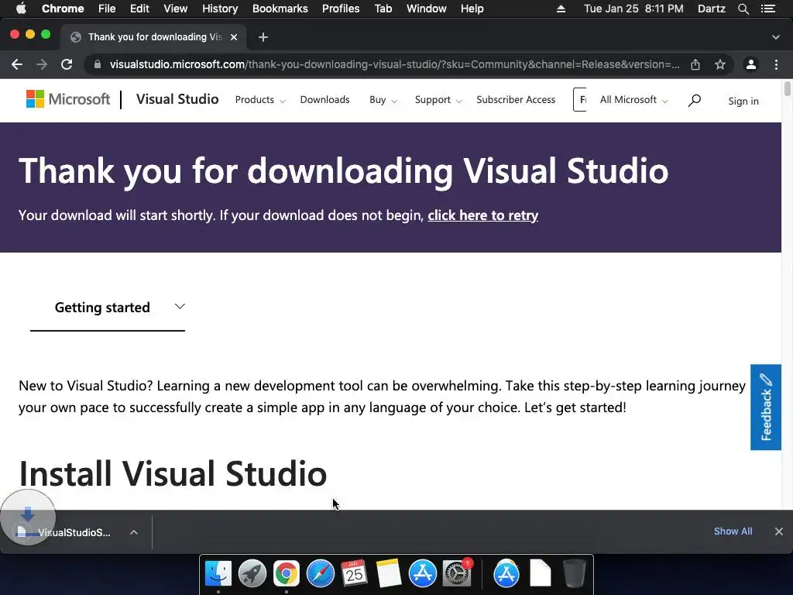This screenshot has height=595, width=793.
Task: Open Chrome's three-dot menu
Action: (776, 64)
